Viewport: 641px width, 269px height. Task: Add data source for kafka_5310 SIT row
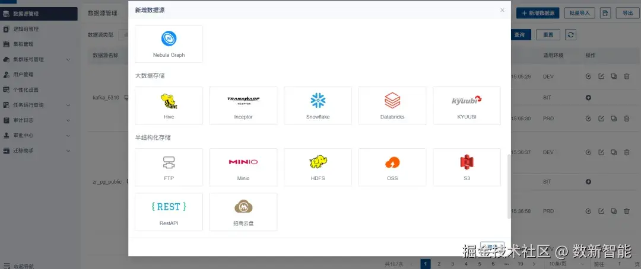click(588, 98)
